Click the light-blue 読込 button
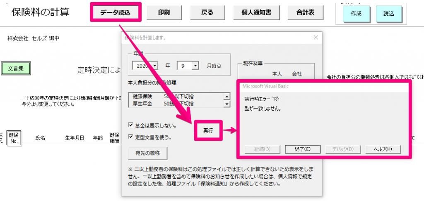 click(389, 14)
